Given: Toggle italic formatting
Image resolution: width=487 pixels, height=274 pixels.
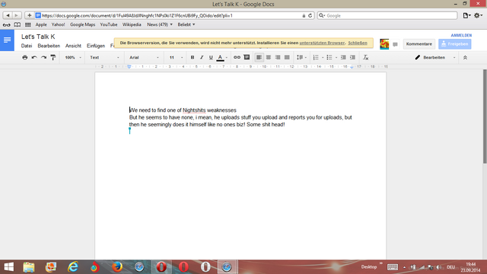Looking at the screenshot, I should coord(202,58).
